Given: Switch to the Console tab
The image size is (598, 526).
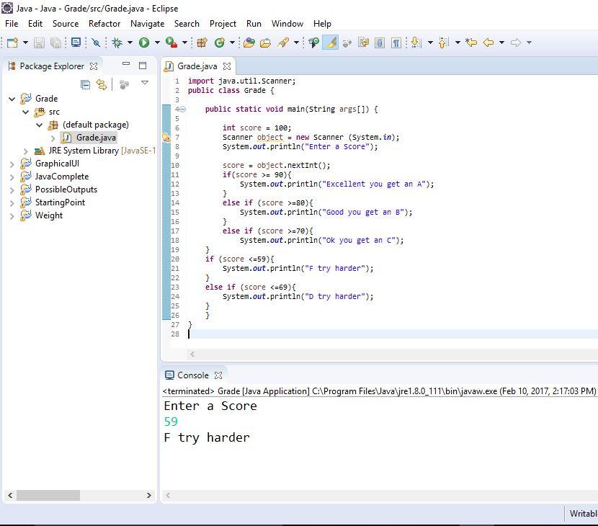Looking at the screenshot, I should tap(192, 375).
